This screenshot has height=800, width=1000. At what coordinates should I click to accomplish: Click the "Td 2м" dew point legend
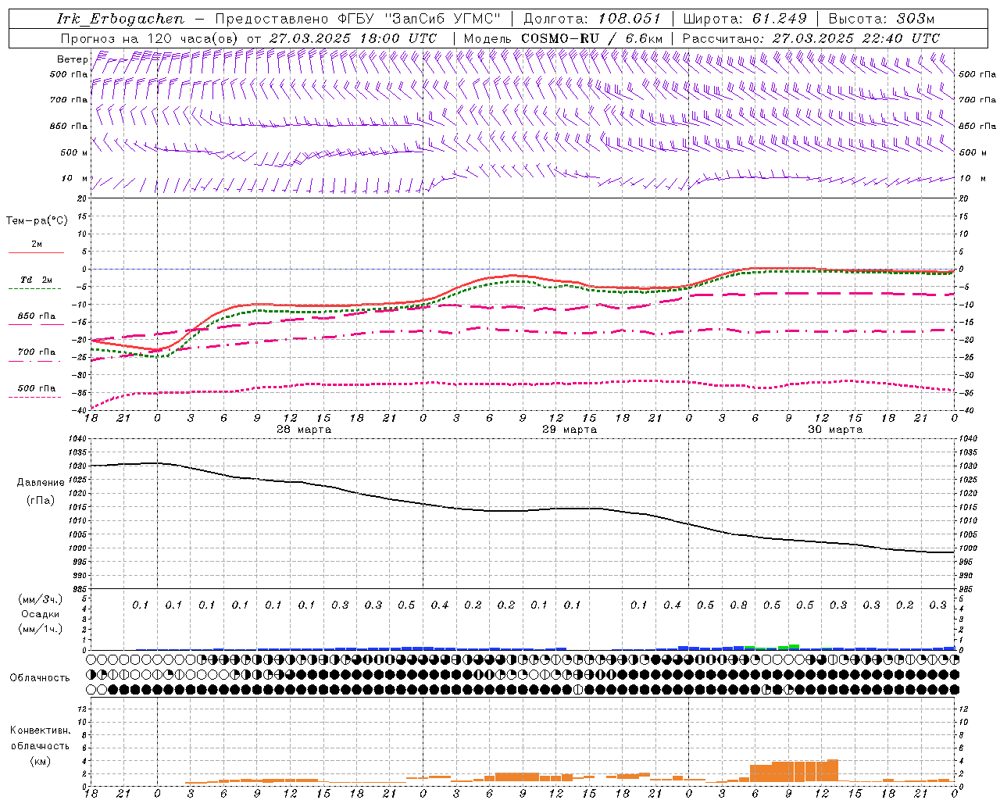click(37, 280)
